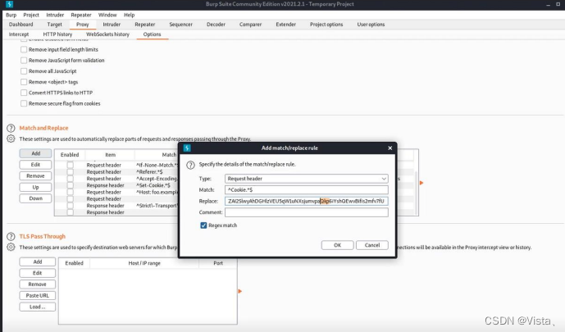Click the empty Comment input field
Image resolution: width=565 pixels, height=332 pixels.
click(x=307, y=212)
